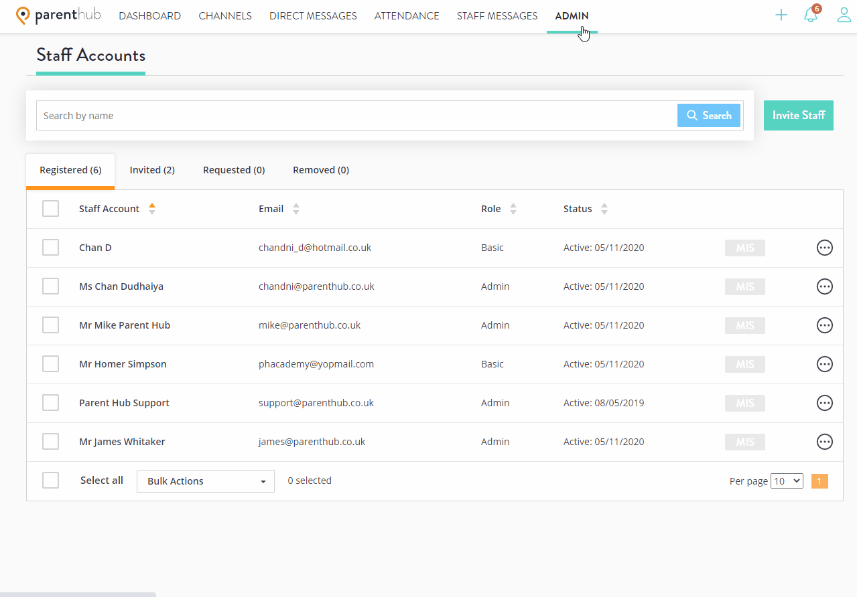This screenshot has height=597, width=857.
Task: Click email chandni_d@hotmail.co.uk
Action: pyautogui.click(x=315, y=248)
